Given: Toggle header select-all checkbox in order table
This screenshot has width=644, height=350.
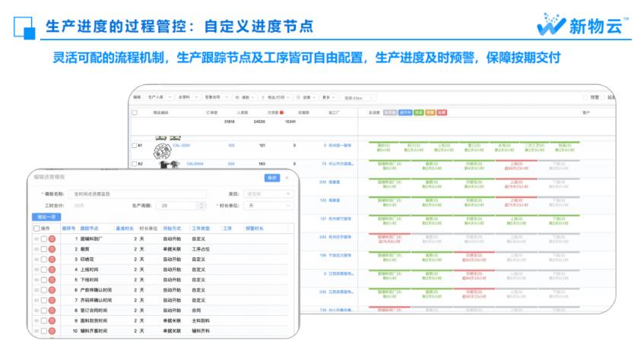Looking at the screenshot, I should [x=135, y=112].
